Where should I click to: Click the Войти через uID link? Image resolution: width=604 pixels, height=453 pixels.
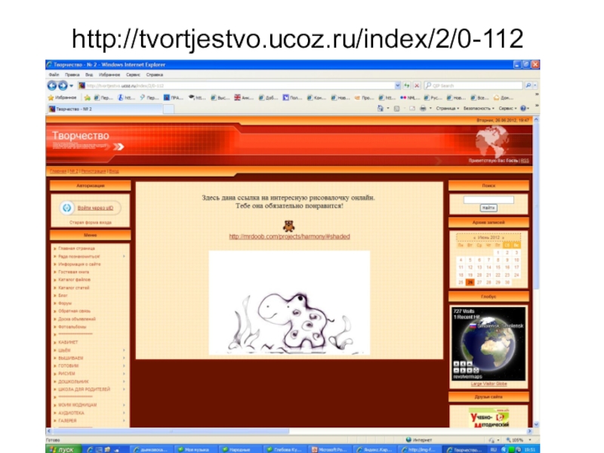tap(95, 208)
